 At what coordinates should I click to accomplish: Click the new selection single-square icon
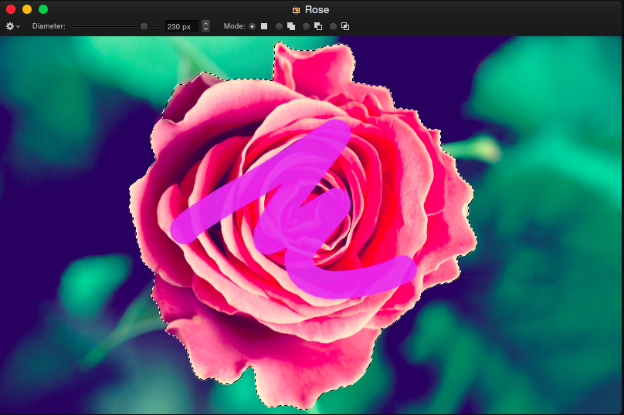coord(264,26)
